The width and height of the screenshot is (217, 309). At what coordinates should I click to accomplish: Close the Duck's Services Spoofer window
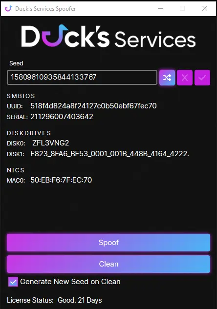click(205, 8)
